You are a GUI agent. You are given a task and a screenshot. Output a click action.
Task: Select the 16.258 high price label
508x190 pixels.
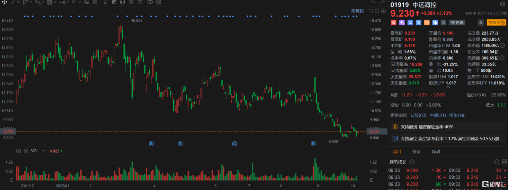[137, 20]
